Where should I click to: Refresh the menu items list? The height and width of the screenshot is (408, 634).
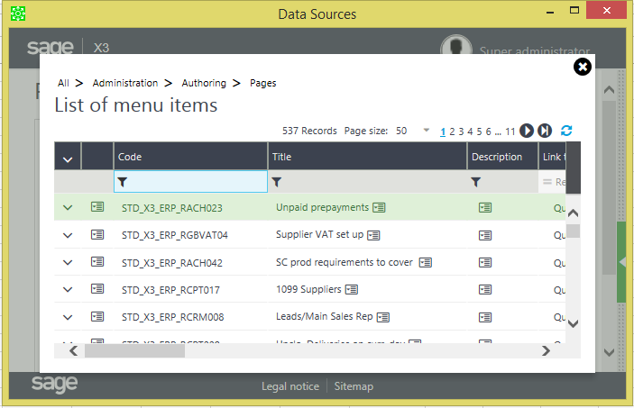click(566, 131)
